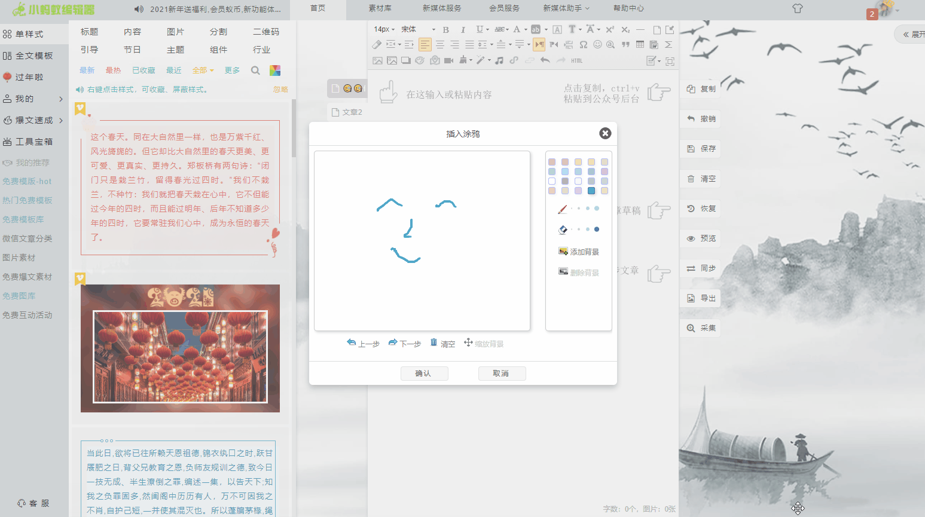Go to the 首页 tab
Screen dimensions: 925x517
tap(318, 8)
